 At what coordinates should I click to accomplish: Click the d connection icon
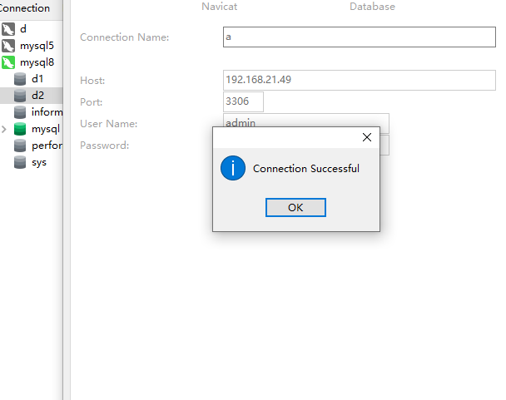tap(8, 29)
